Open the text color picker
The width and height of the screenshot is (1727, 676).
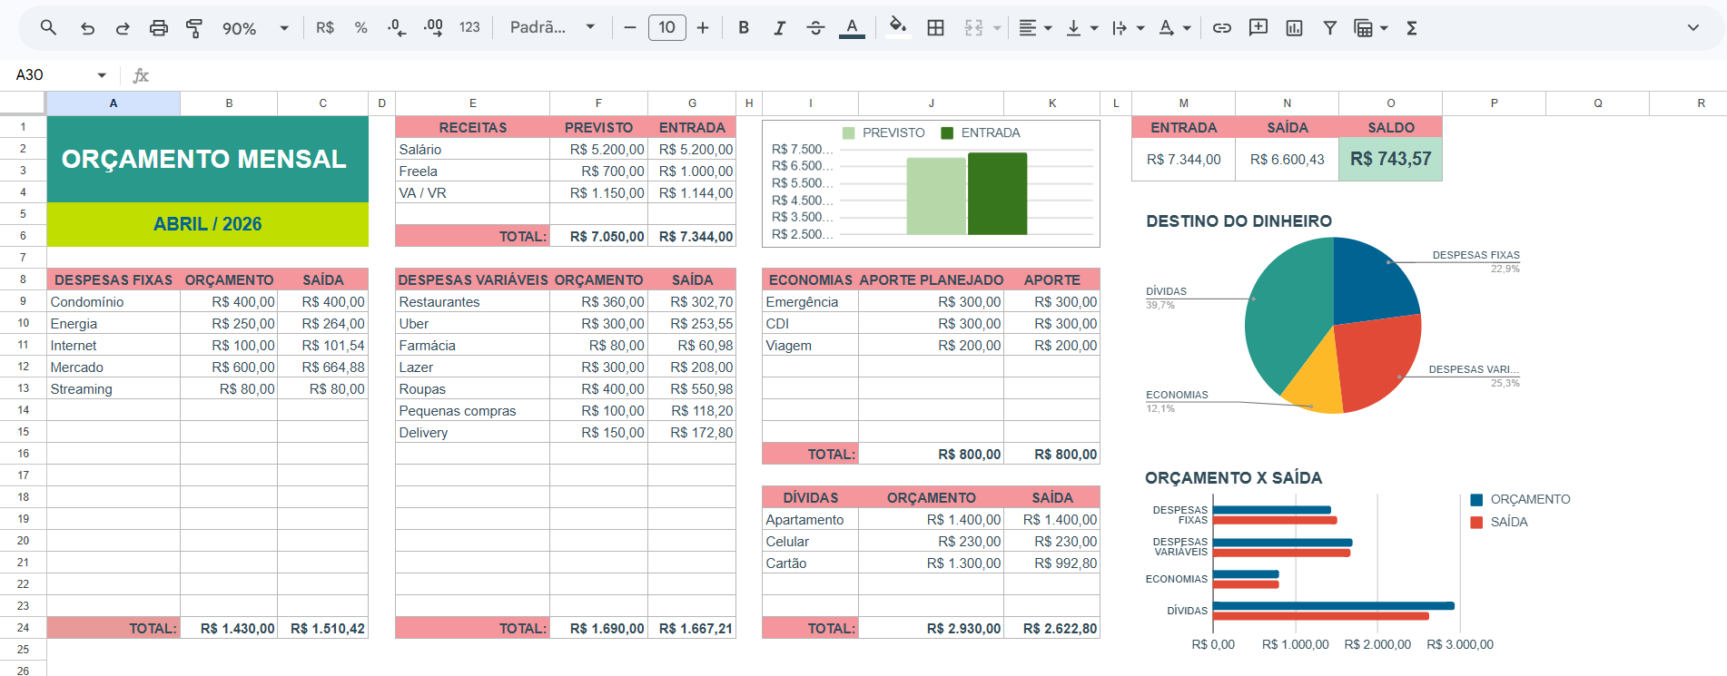tap(852, 28)
